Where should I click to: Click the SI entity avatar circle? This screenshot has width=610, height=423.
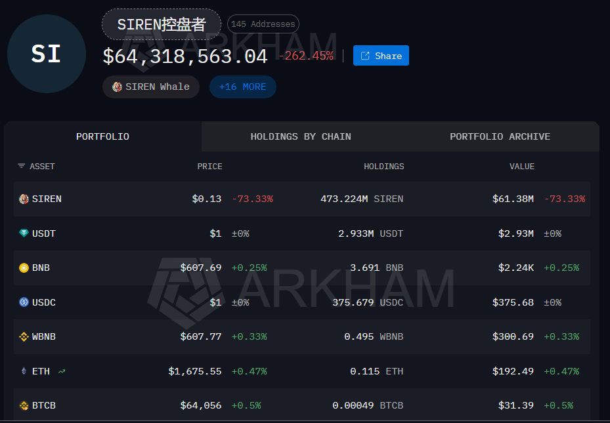[47, 54]
